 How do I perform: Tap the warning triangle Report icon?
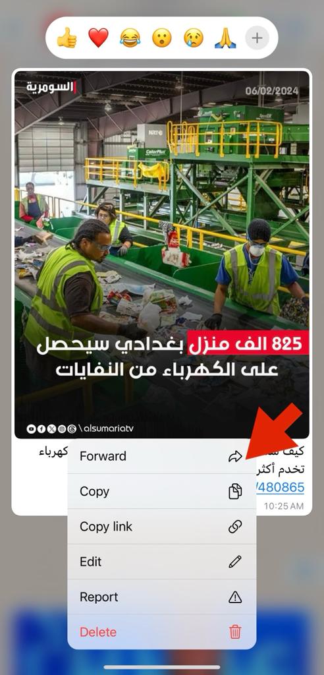pyautogui.click(x=235, y=597)
